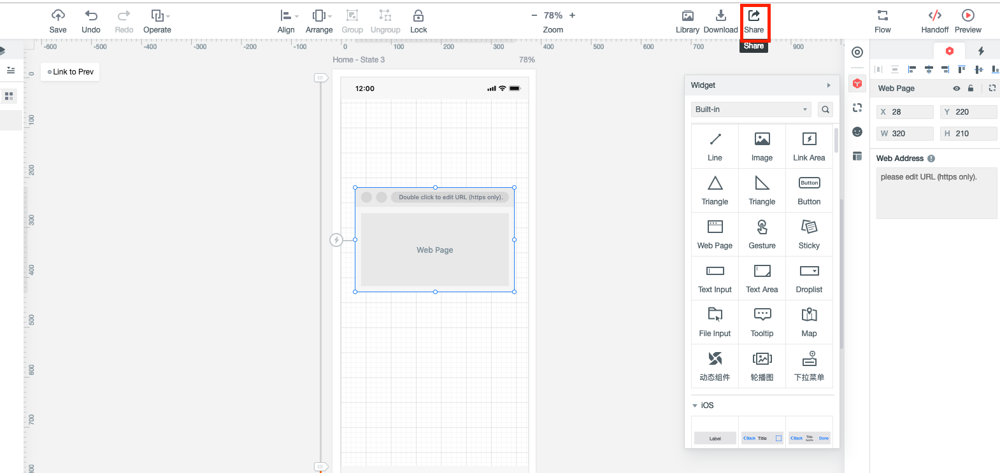
Task: Select the iOS Back Title Done navbar thumbnail
Action: click(x=810, y=438)
